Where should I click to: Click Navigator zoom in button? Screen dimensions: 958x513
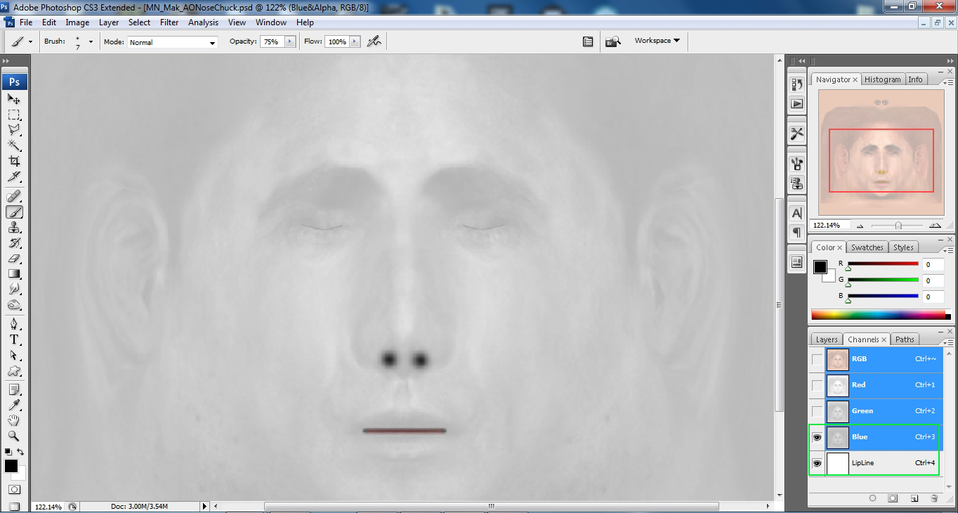tap(935, 226)
